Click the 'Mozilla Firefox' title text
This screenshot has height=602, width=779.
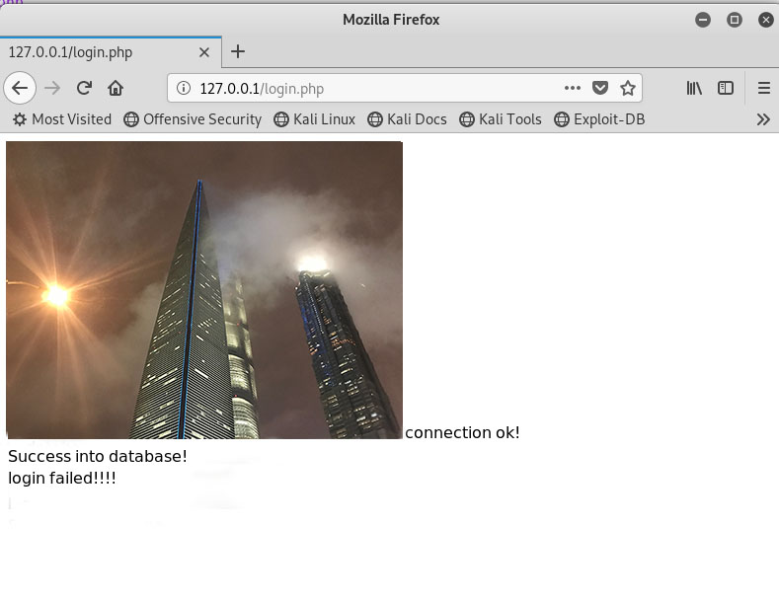tap(391, 20)
